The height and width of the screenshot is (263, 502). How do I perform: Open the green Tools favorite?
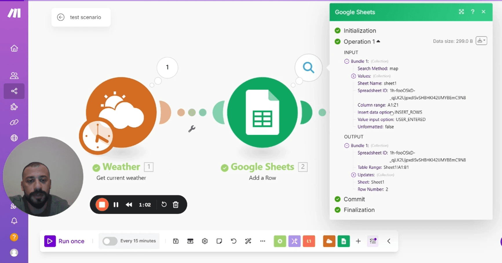(280, 241)
